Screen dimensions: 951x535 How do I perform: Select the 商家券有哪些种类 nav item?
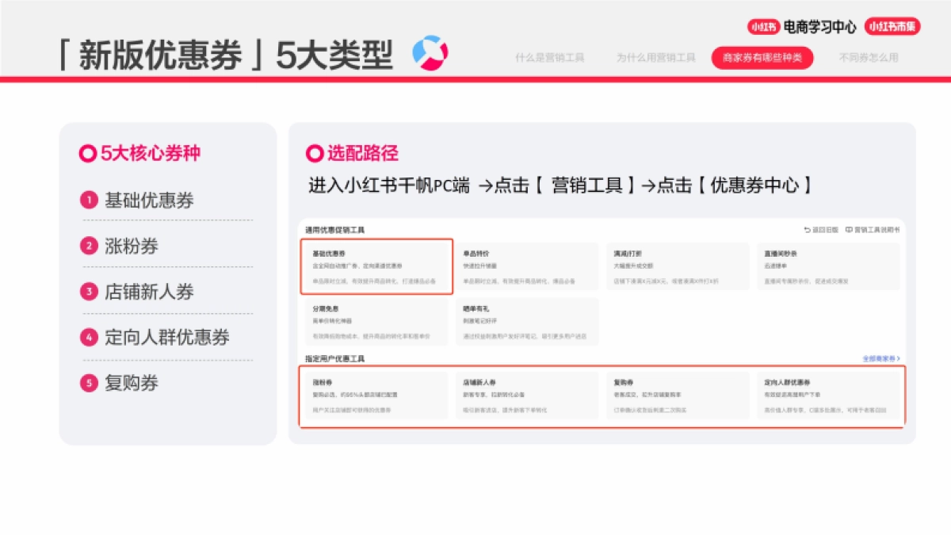762,57
